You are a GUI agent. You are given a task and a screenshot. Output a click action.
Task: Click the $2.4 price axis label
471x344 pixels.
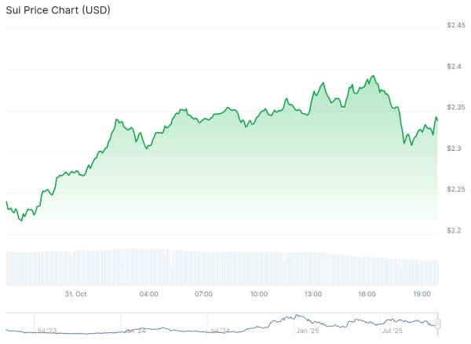454,67
